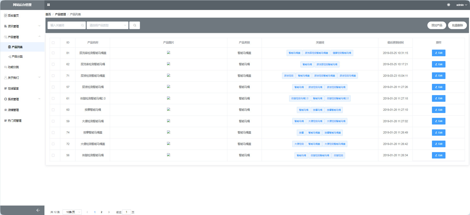
Task: Expand the 关于我们 sidebar menu
Action: pyautogui.click(x=22, y=77)
